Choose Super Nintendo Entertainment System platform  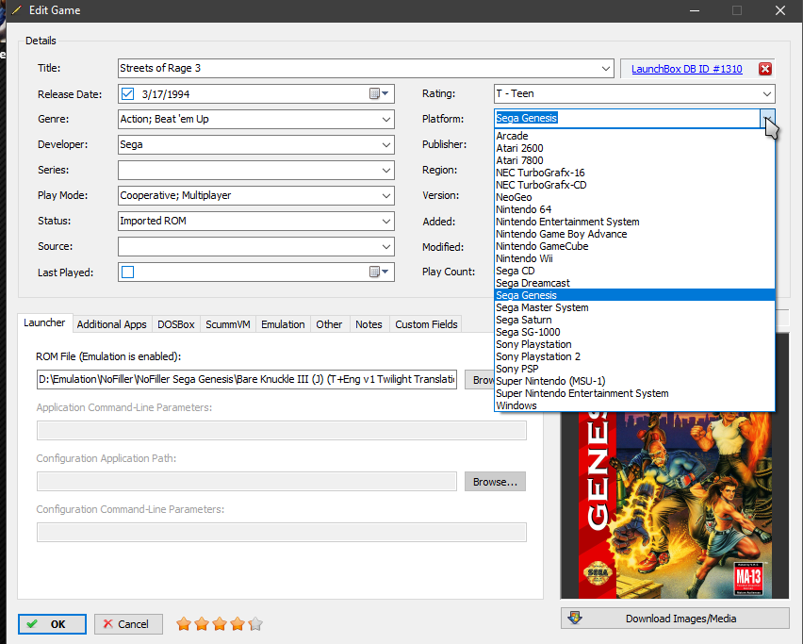point(634,393)
